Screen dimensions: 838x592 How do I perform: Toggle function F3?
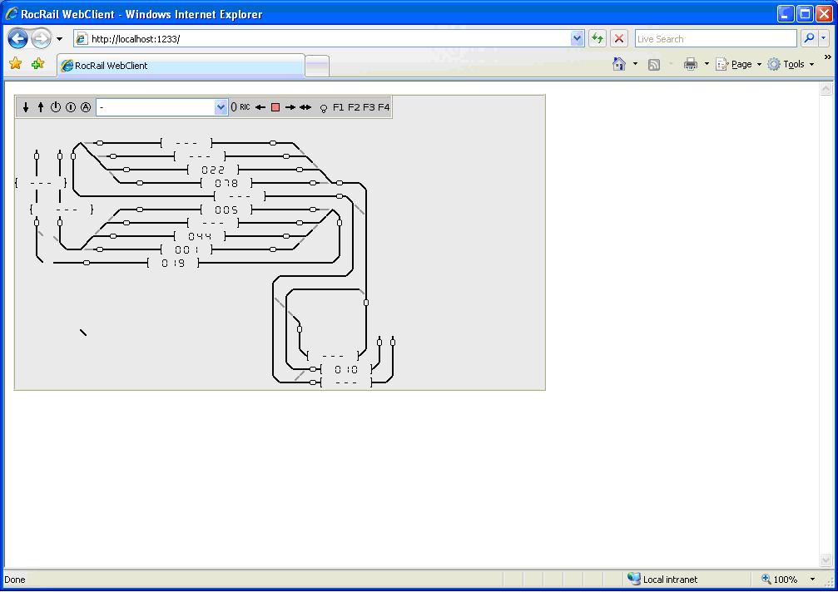[x=369, y=107]
